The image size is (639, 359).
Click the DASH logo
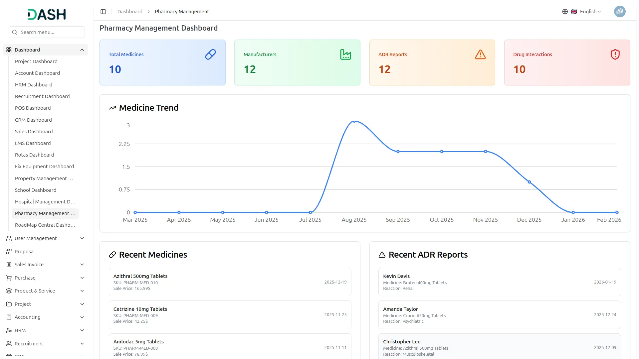tap(47, 14)
